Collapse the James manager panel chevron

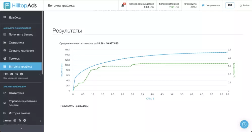40,121
